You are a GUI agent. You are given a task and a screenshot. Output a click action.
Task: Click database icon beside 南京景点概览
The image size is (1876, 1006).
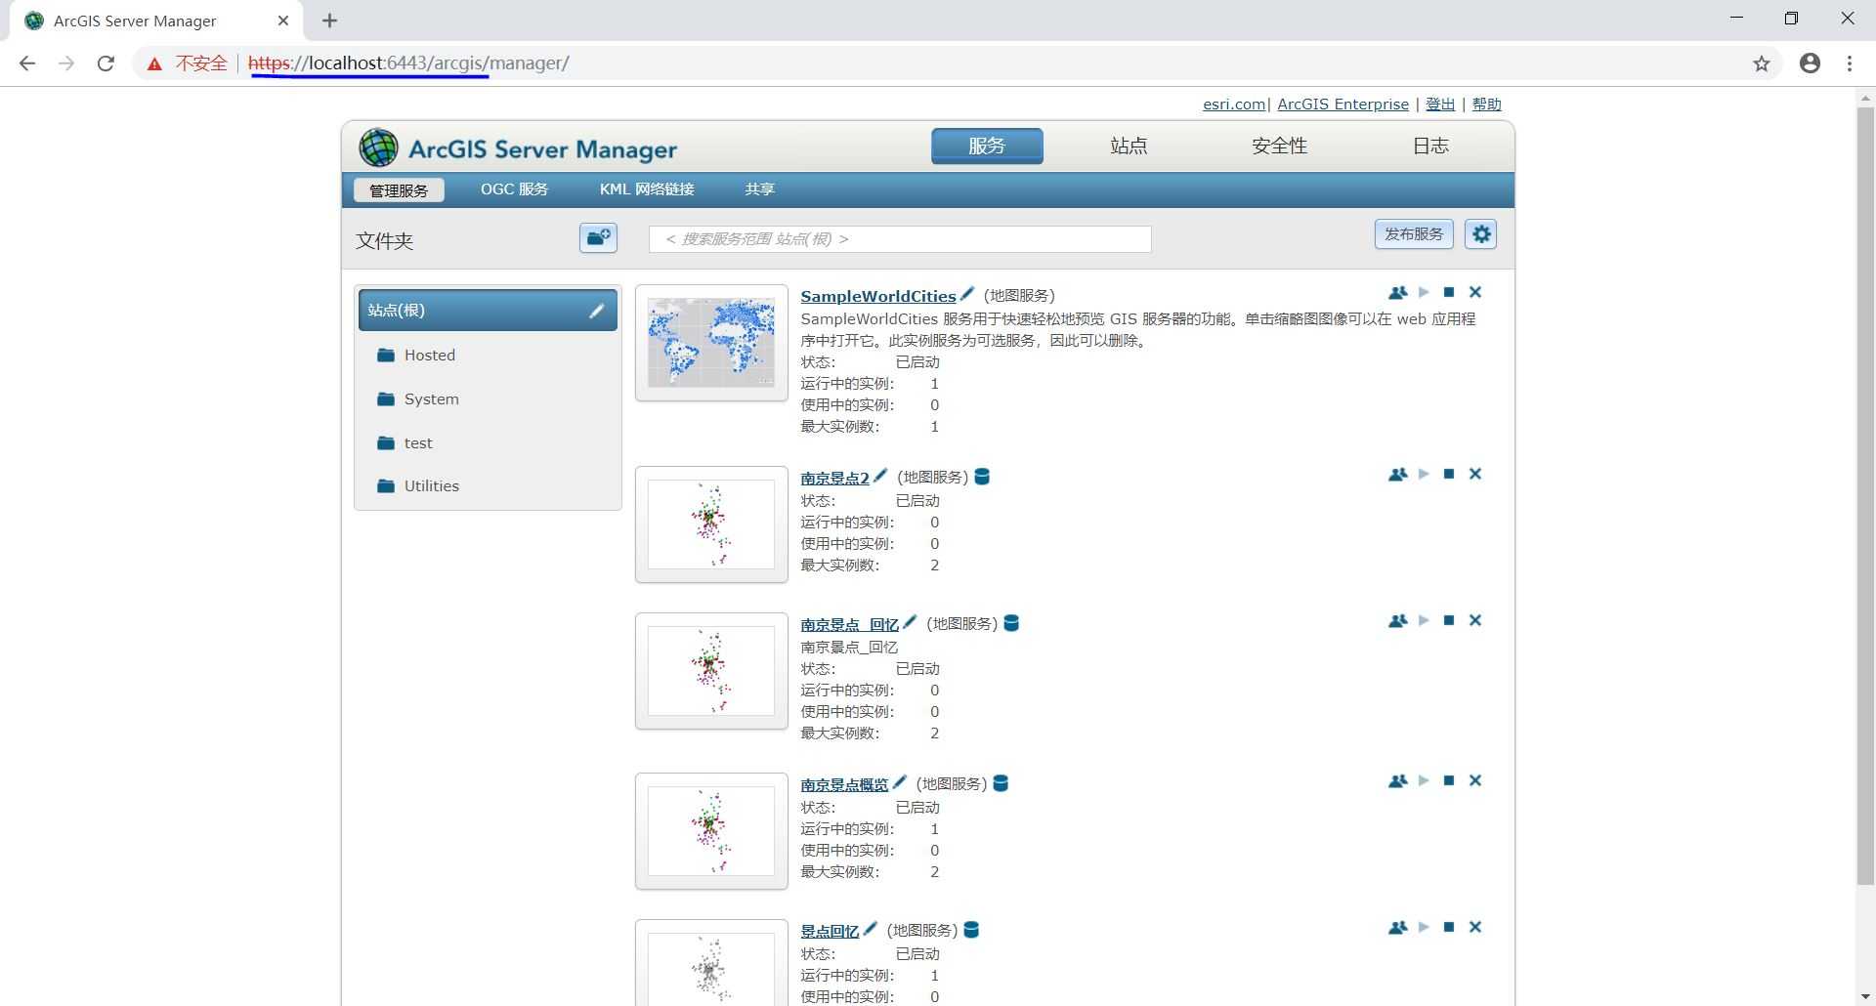coord(1001,783)
